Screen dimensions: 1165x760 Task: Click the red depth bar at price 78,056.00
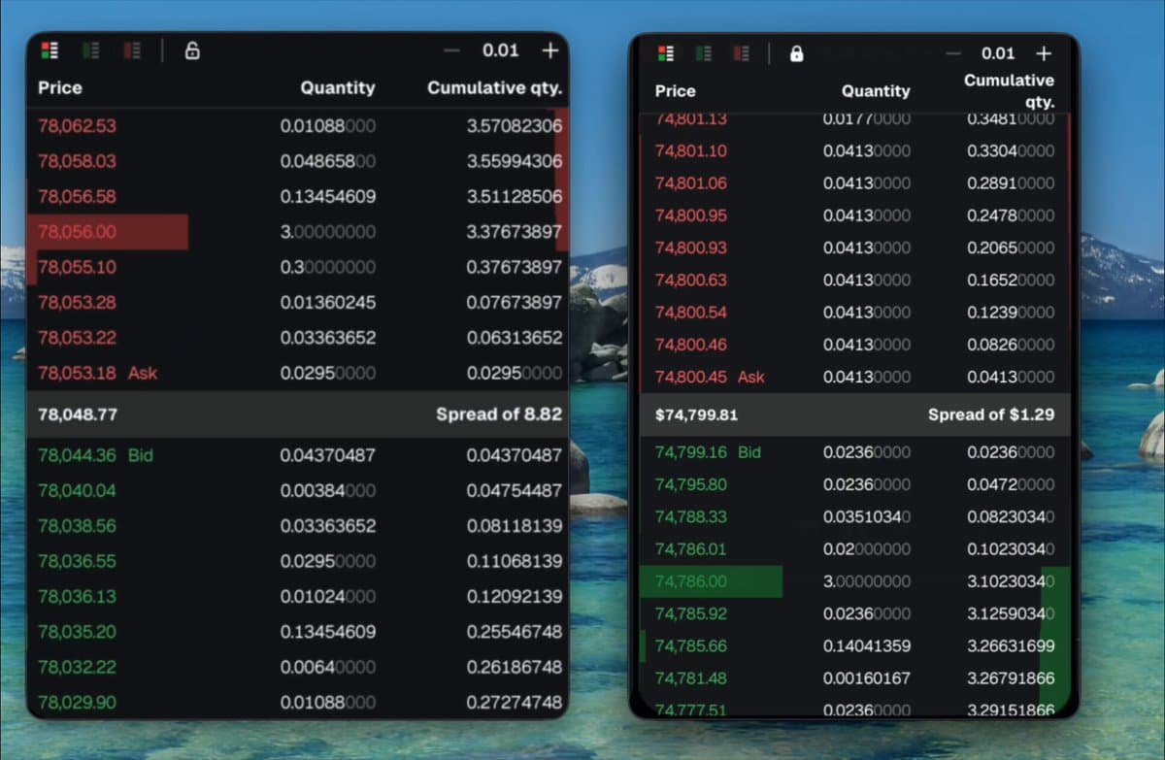[107, 232]
